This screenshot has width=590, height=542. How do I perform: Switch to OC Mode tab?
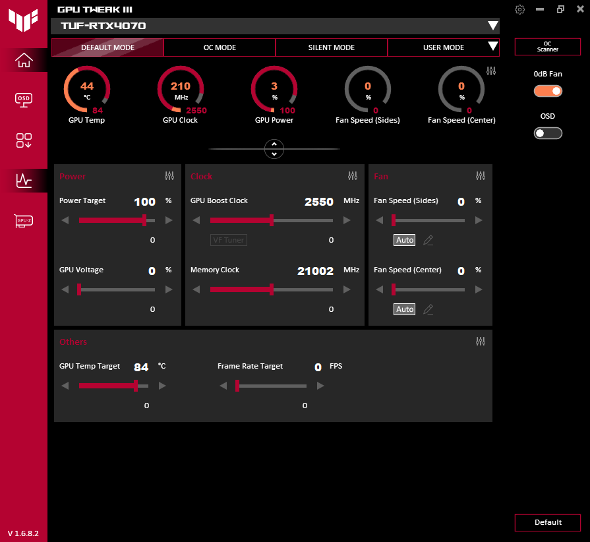(x=220, y=47)
